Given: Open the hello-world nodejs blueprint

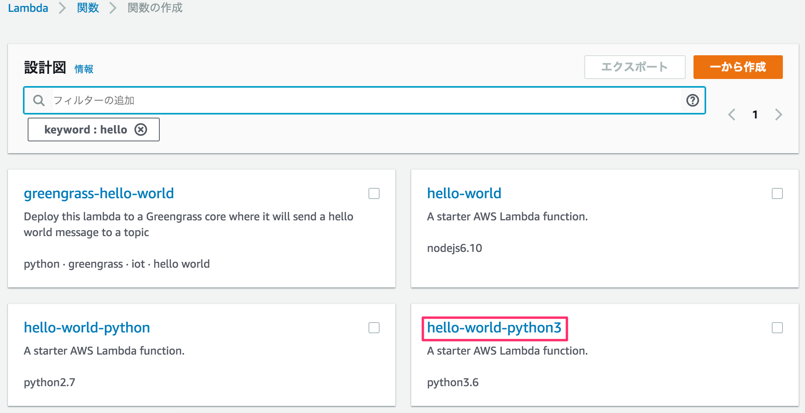Looking at the screenshot, I should coord(464,193).
